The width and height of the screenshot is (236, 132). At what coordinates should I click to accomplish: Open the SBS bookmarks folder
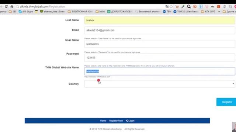13,11
